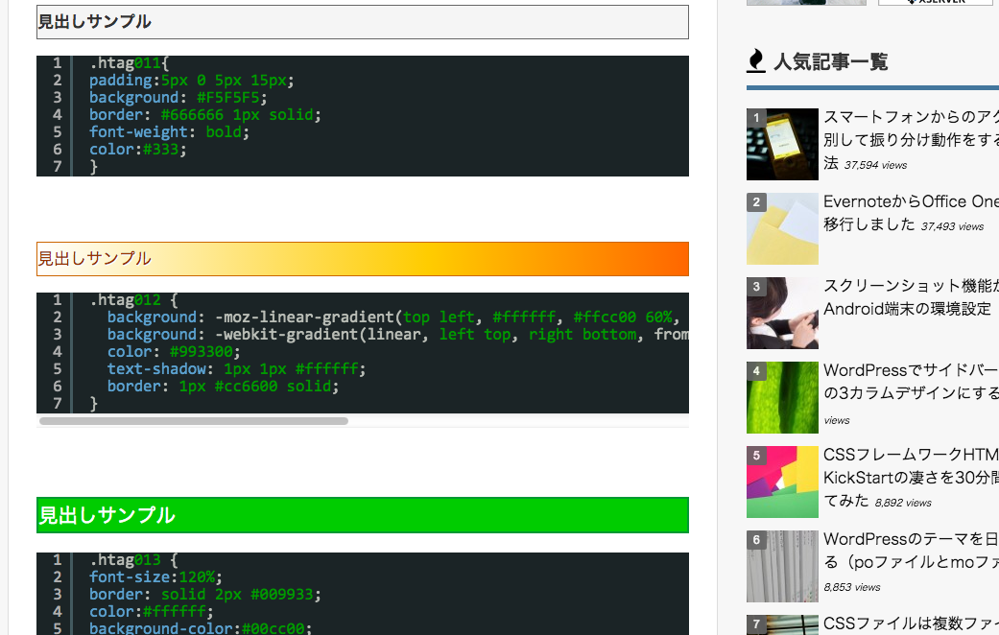The width and height of the screenshot is (999, 635).
Task: Open the CSSフレームワーク KickStart article link
Action: pyautogui.click(x=911, y=477)
